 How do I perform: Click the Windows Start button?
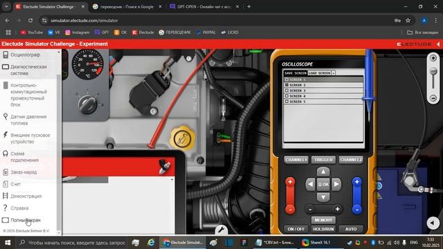[8, 243]
